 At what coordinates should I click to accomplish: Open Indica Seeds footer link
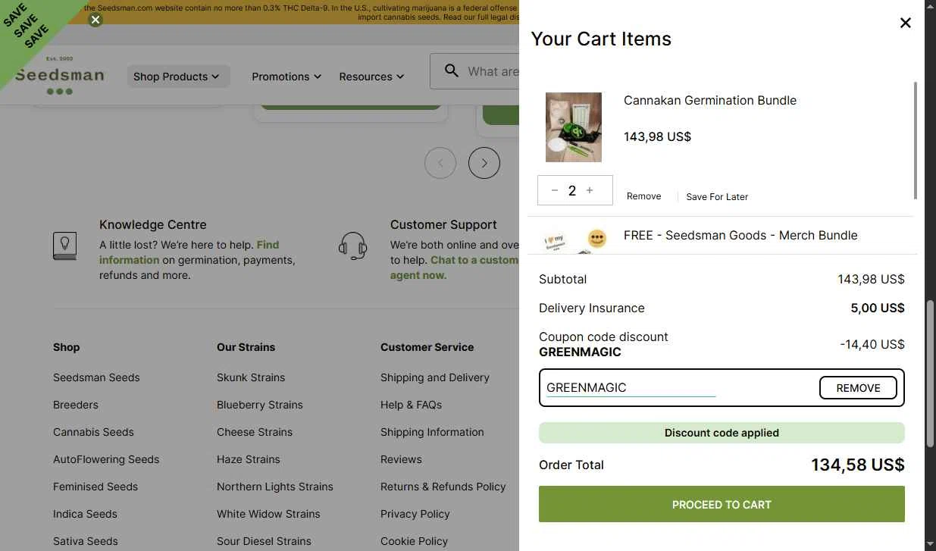tap(85, 514)
